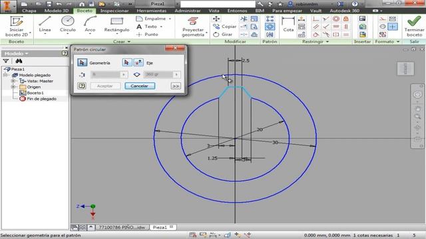Click the Proyectar geometría tool

click(x=193, y=27)
